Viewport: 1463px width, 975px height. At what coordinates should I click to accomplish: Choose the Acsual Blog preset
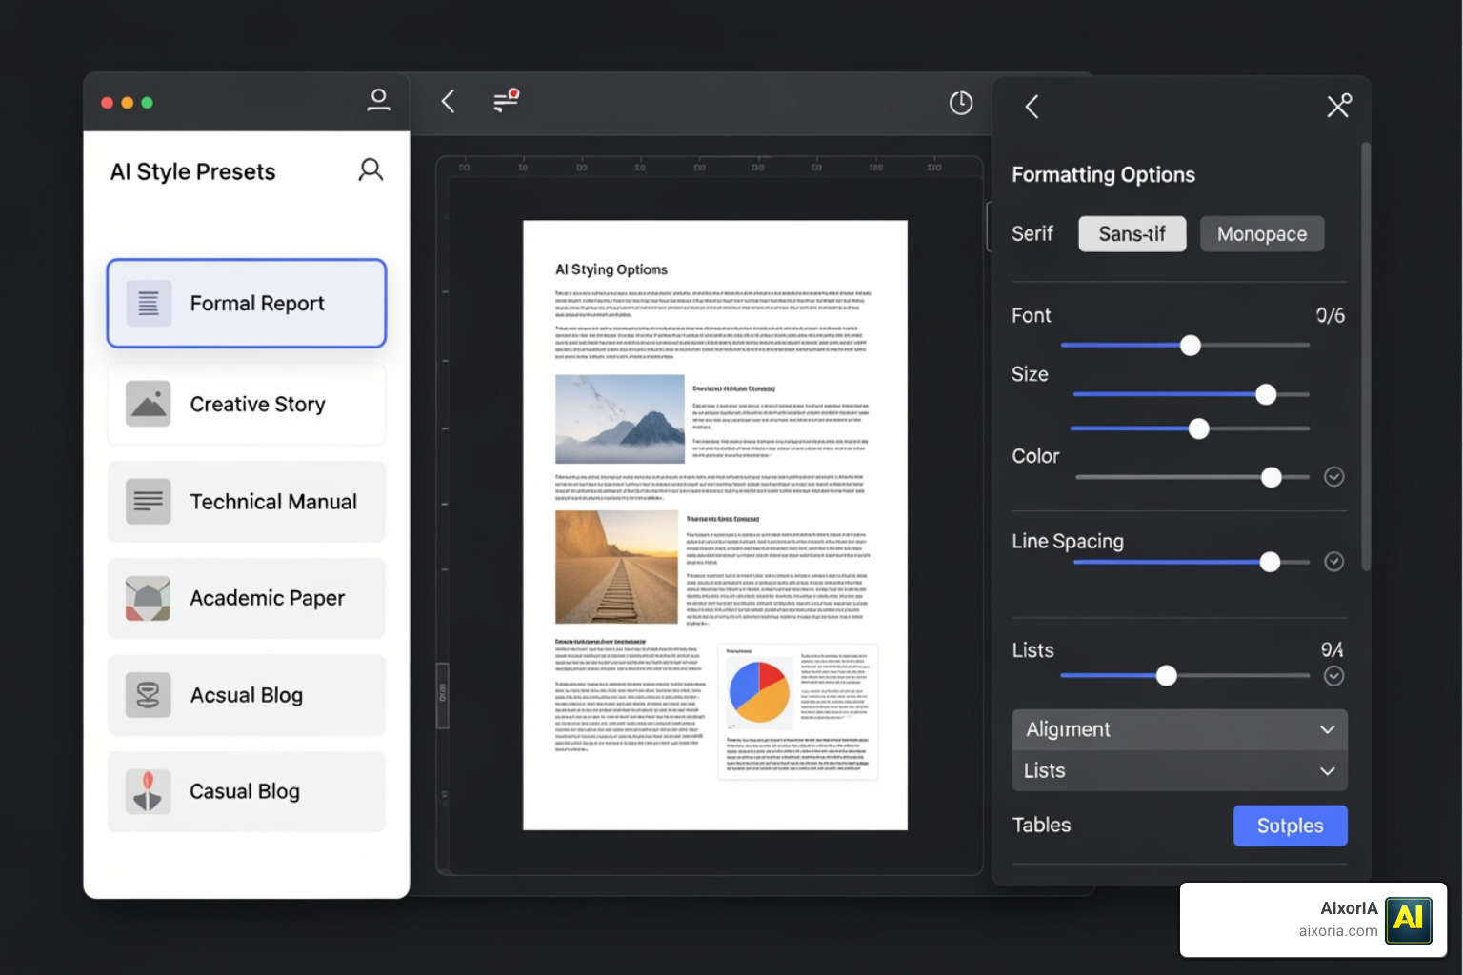click(x=247, y=695)
